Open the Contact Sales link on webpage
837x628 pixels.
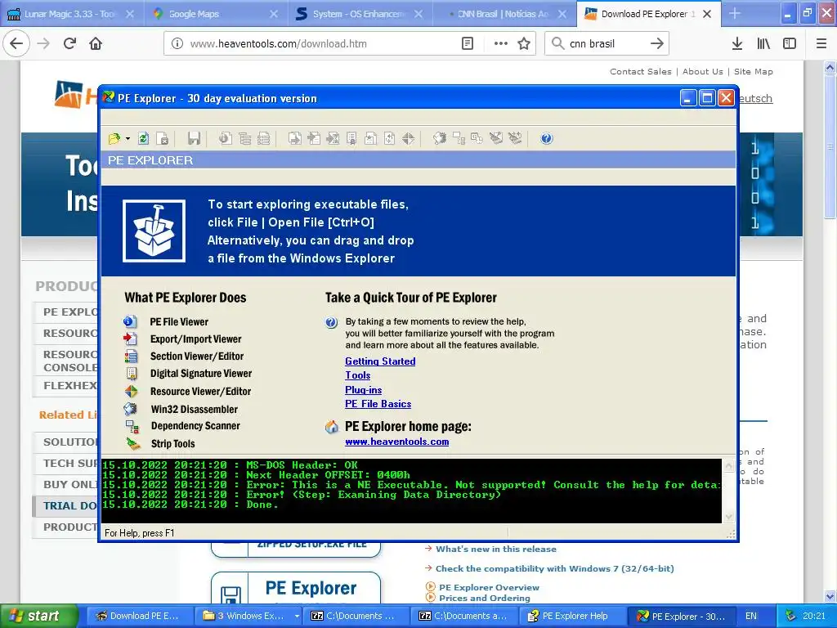(x=641, y=72)
